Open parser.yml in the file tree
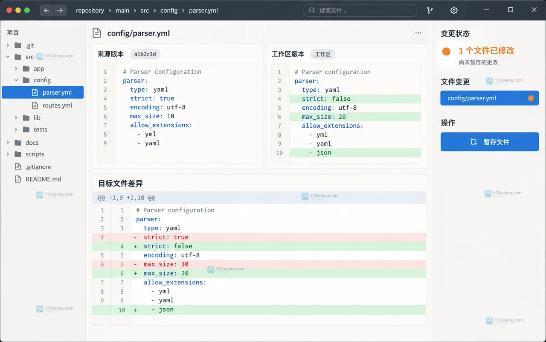Viewport: 546px width, 342px height. pos(43,92)
